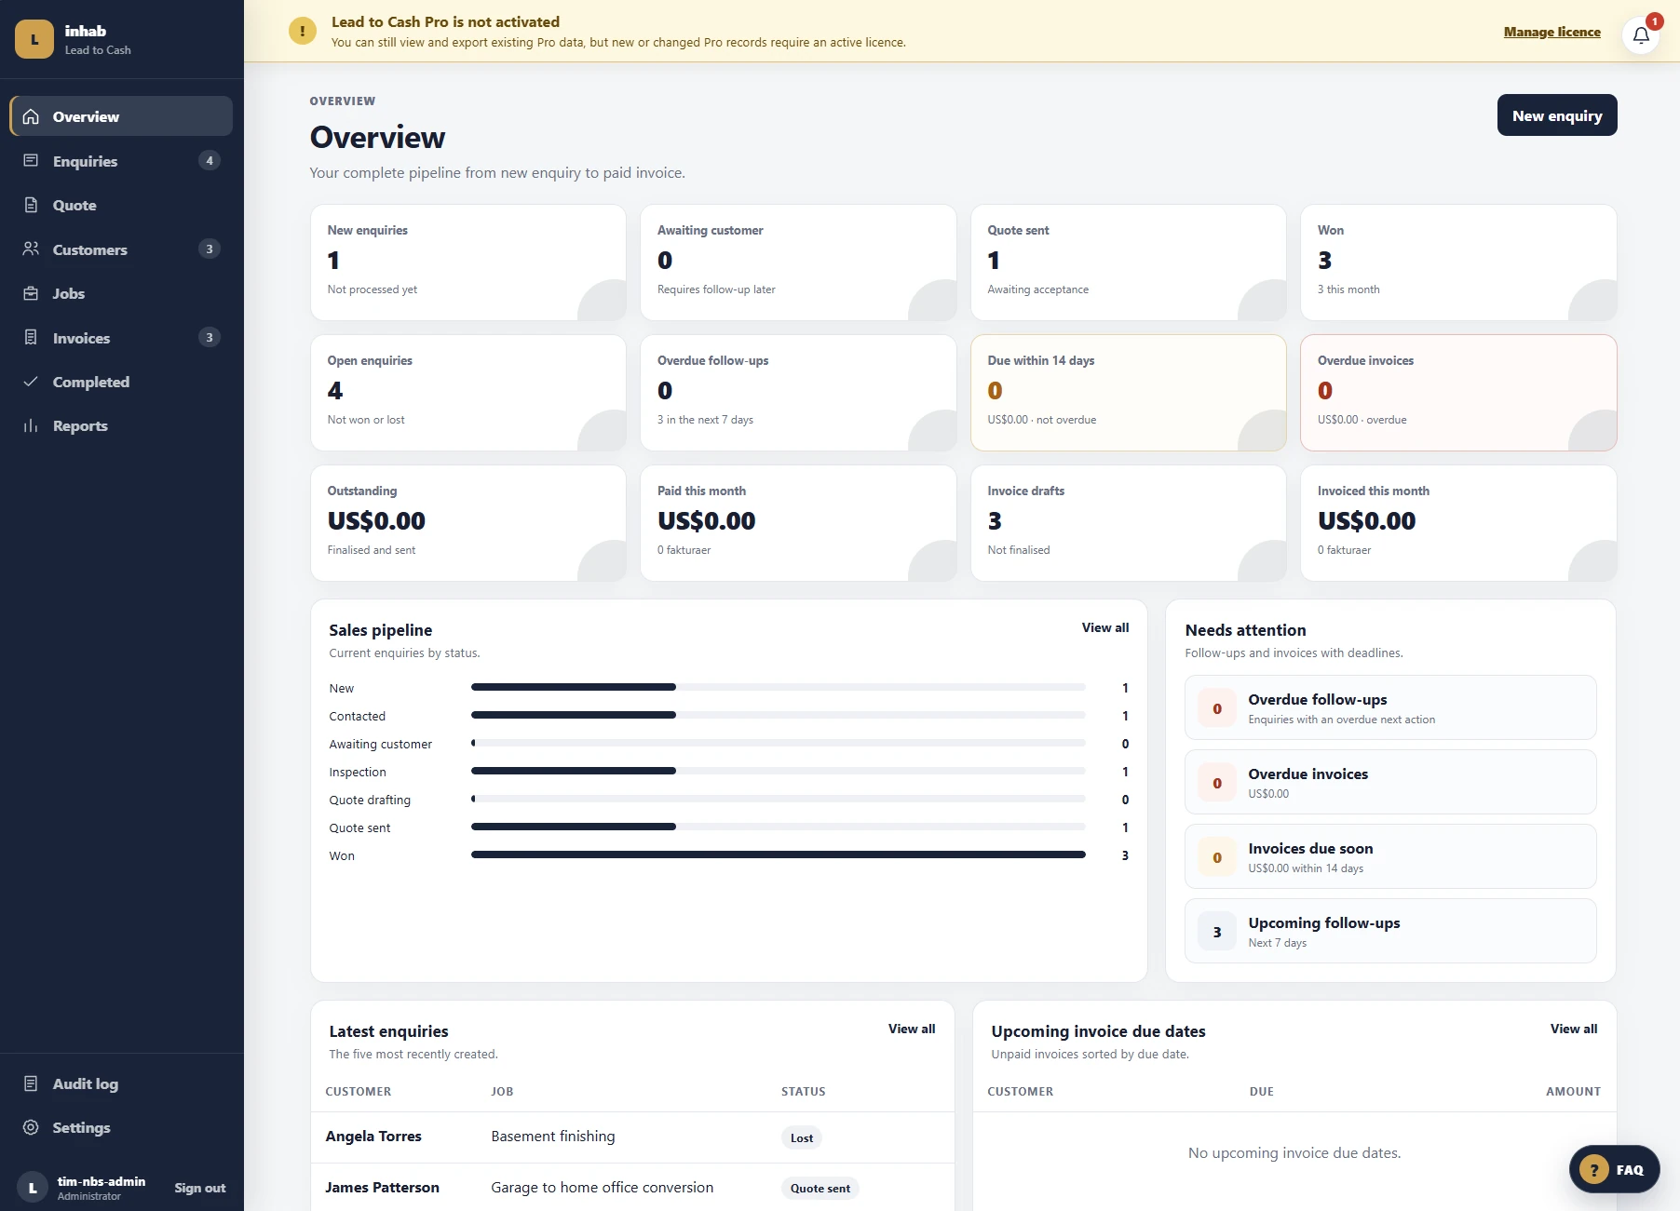Click the Jobs briefcase icon

tap(31, 293)
